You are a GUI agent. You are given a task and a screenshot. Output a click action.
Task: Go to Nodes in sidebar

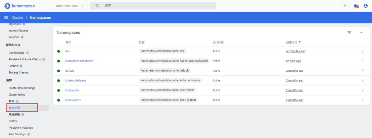tap(12, 121)
